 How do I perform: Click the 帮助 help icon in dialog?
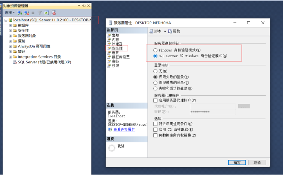tap(170, 31)
